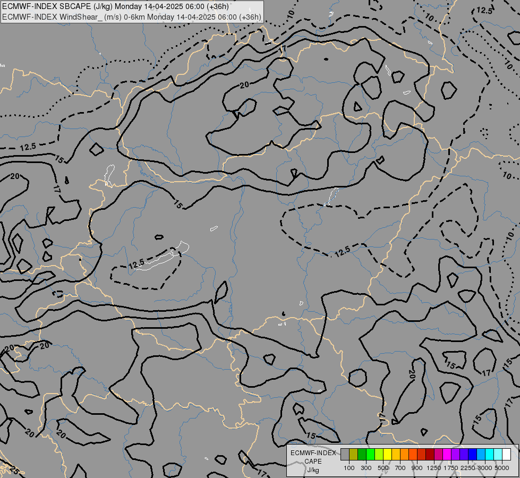Click the 'ECMWF-INDEX WindShear_ (m/s) 0-6km' title line
520x478 pixels.
point(132,17)
